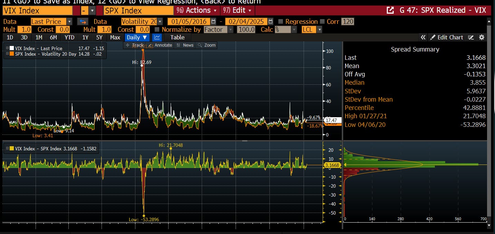495x234 pixels.
Task: Click the 01/05/2016 start date field
Action: coord(189,21)
